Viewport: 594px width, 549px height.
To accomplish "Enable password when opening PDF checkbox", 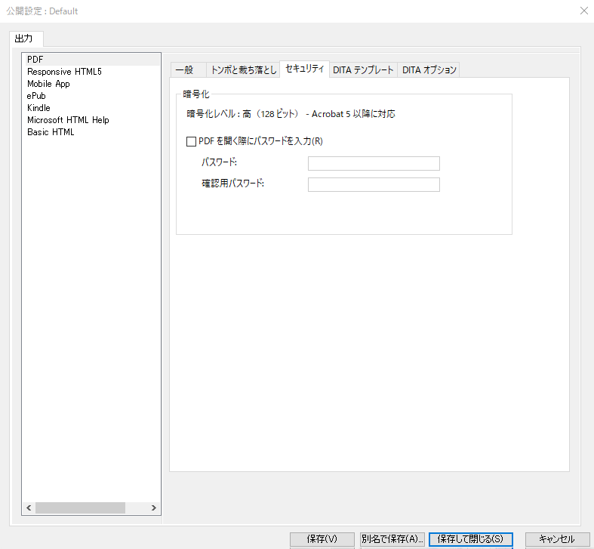I will [191, 141].
